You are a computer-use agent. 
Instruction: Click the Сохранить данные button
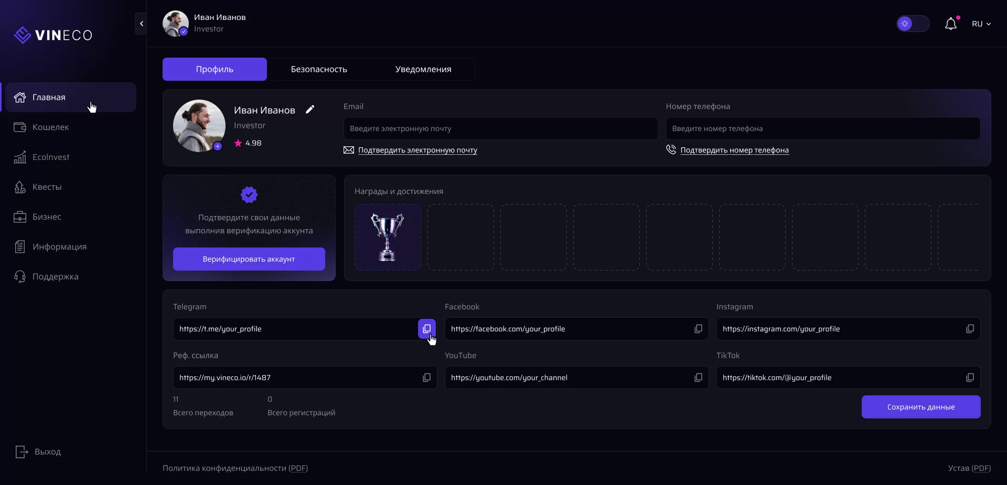point(920,407)
